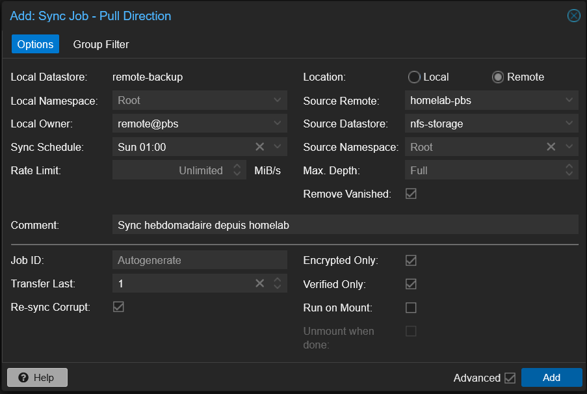587x394 pixels.
Task: Open the Local Owner dropdown
Action: (278, 124)
